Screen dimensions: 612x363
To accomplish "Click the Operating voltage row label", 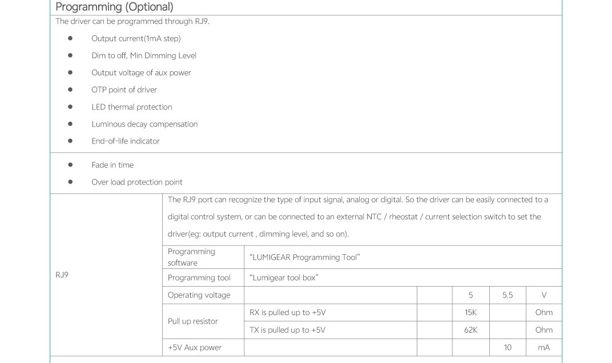I will [199, 295].
